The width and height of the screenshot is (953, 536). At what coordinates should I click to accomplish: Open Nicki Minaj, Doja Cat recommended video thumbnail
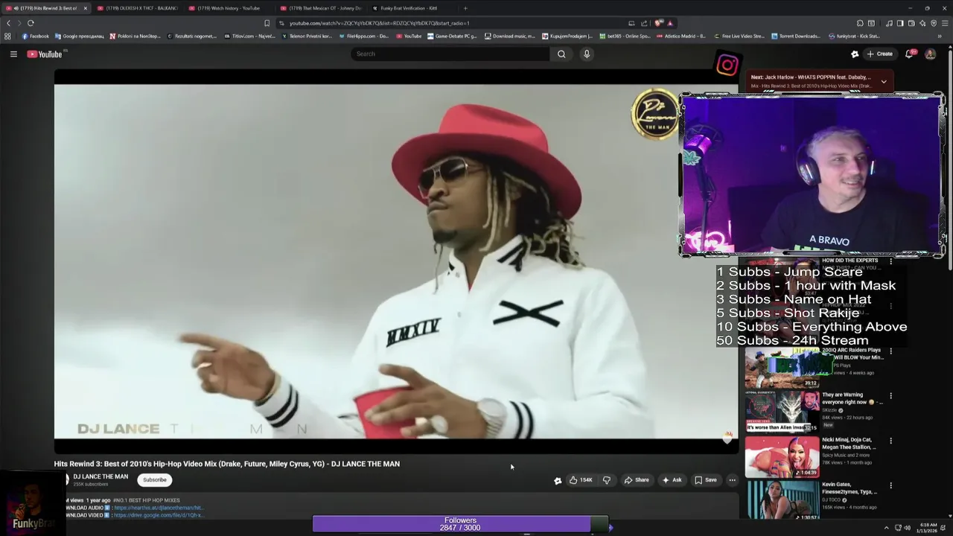[x=782, y=456]
